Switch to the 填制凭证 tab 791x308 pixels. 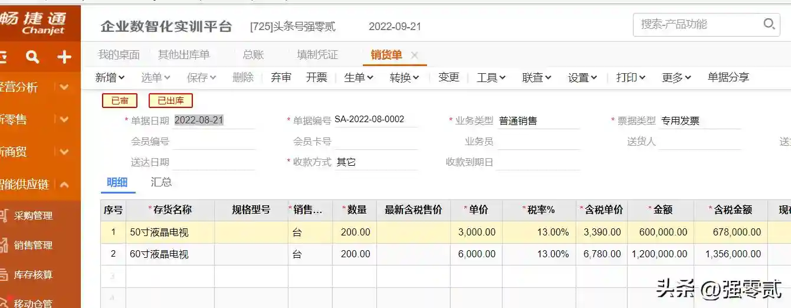click(x=317, y=55)
